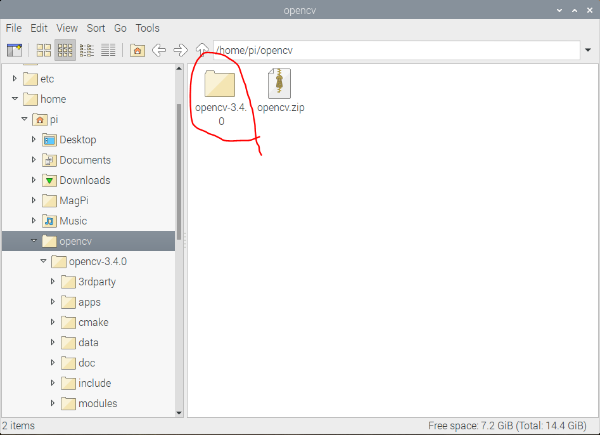Select cmake in the folder tree
Image resolution: width=600 pixels, height=435 pixels.
(93, 322)
